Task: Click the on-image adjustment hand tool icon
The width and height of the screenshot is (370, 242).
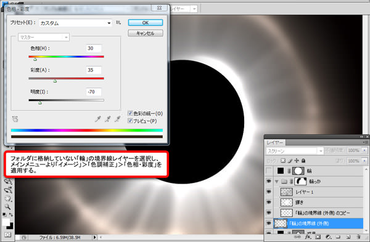Action: click(x=15, y=119)
